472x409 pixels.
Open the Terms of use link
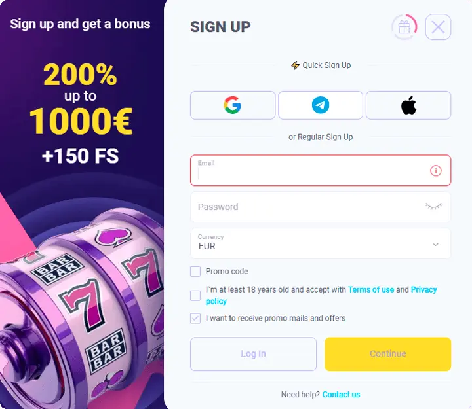[x=371, y=290]
